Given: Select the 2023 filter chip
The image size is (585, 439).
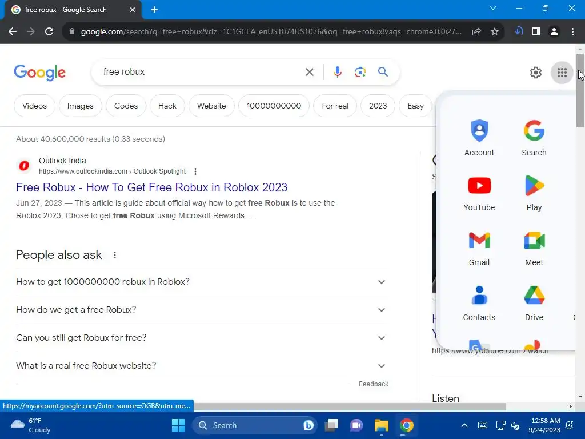Looking at the screenshot, I should tap(378, 106).
